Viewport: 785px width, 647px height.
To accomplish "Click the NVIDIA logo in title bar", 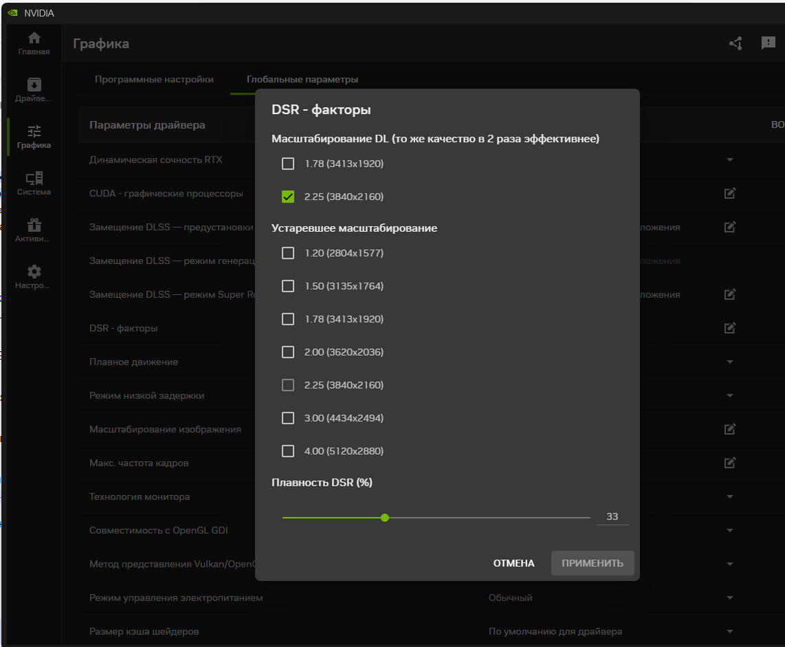I will point(12,13).
